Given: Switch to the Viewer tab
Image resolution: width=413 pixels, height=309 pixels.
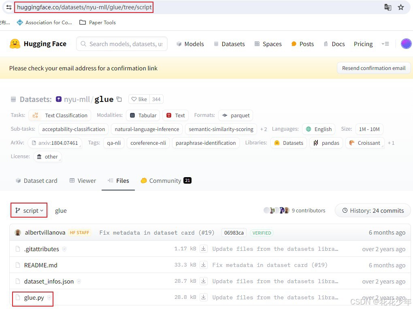Looking at the screenshot, I should pos(83,180).
